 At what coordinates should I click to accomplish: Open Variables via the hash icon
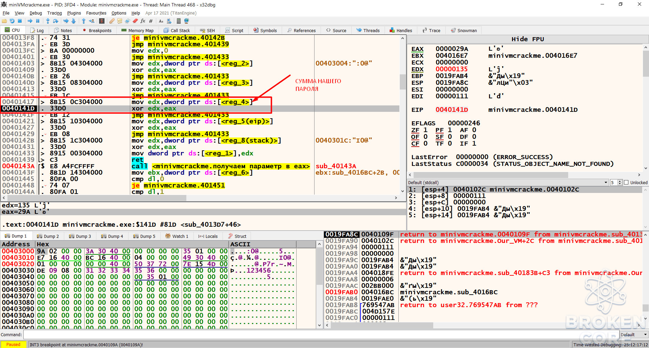point(151,21)
